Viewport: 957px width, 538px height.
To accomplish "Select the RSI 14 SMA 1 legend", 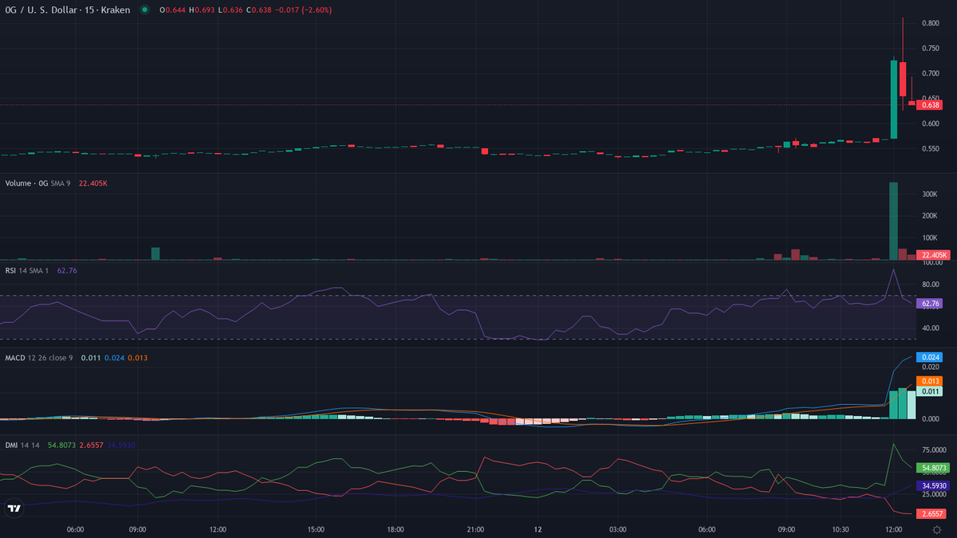I will click(27, 270).
